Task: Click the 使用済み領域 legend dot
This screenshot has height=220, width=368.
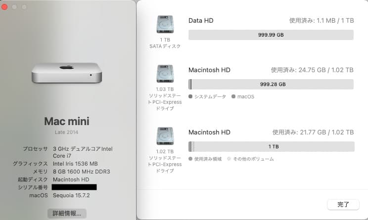Action: pyautogui.click(x=190, y=159)
